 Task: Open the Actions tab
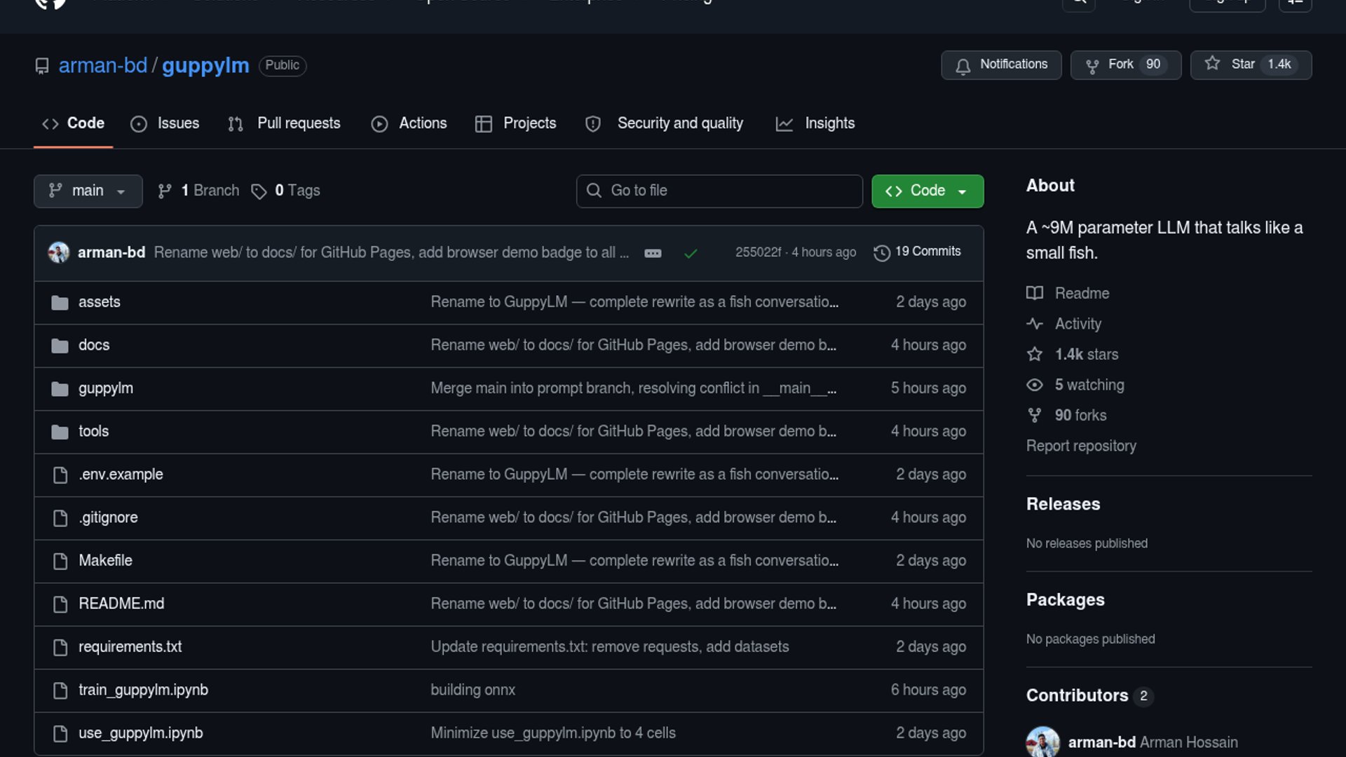(409, 123)
